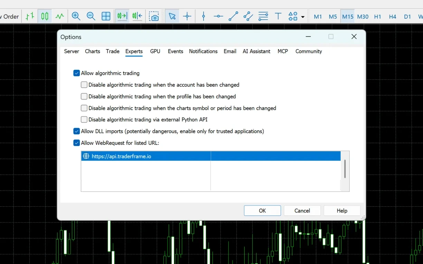The height and width of the screenshot is (264, 423).
Task: Check Disable algorithmic trading via external Python API
Action: coord(84,119)
